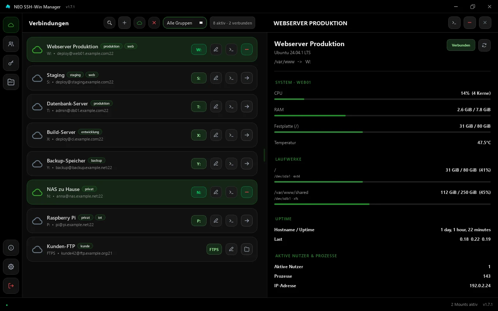Edit the Staging connection
This screenshot has height=311, width=498.
[x=216, y=78]
